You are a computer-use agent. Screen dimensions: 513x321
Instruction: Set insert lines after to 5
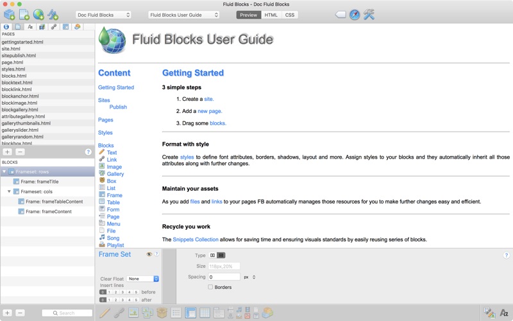[x=136, y=300]
